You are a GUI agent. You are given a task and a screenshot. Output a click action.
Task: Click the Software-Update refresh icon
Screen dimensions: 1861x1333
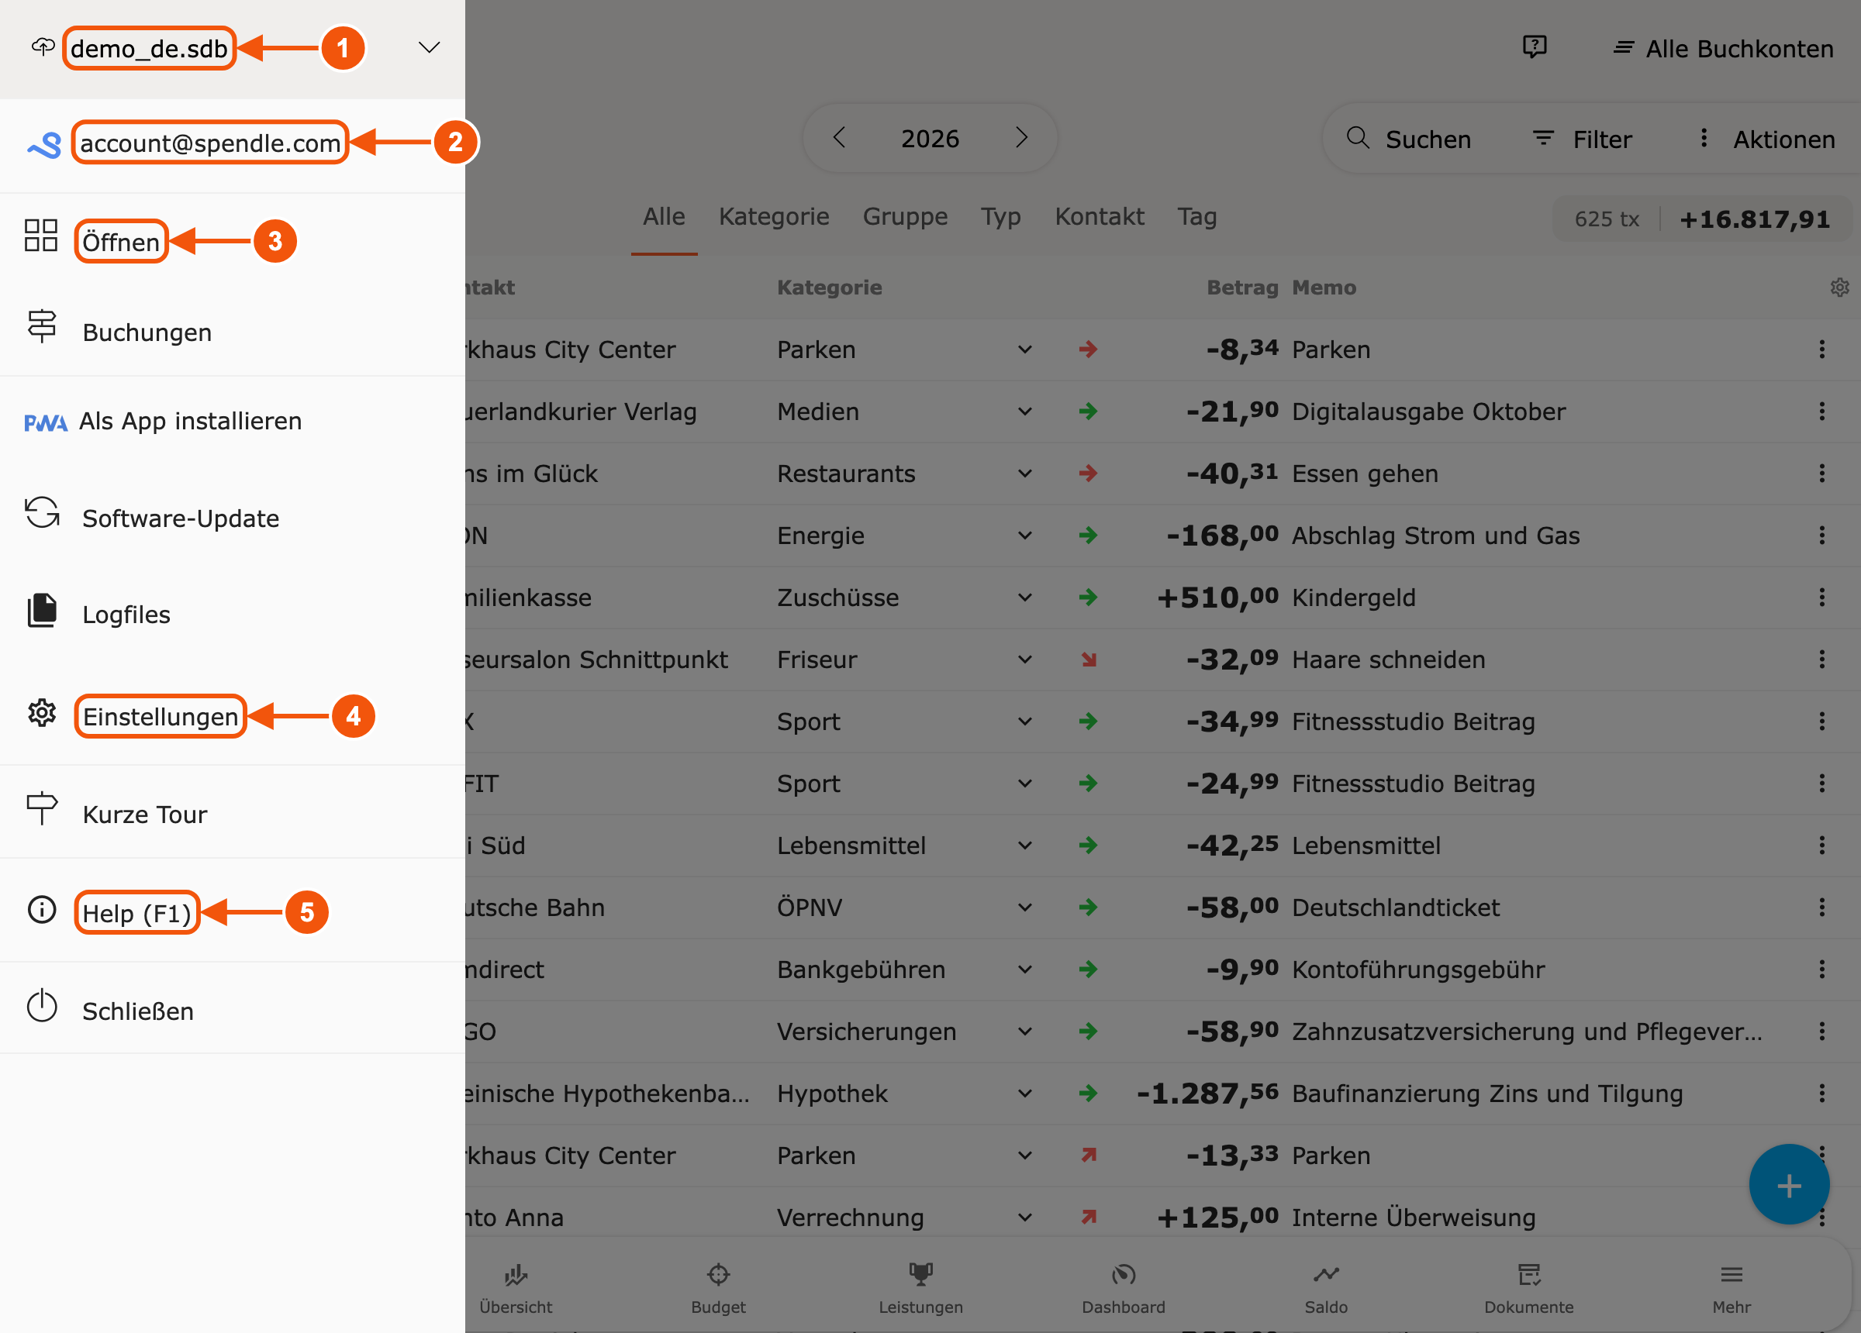42,514
